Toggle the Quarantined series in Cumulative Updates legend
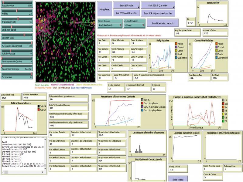Image resolution: width=243 pixels, height=182 pixels. pyautogui.click(x=216, y=57)
